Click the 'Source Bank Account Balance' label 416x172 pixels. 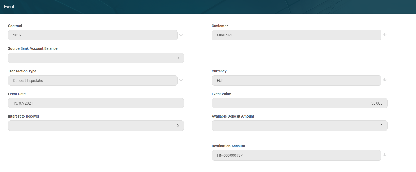[33, 48]
